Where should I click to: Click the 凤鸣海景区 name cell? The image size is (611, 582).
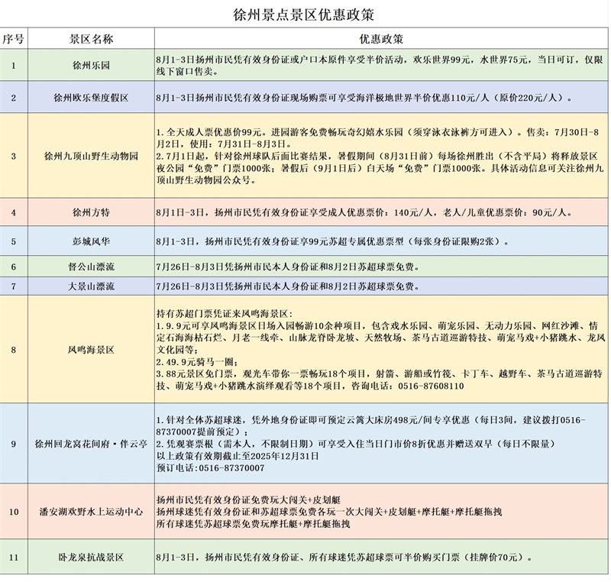tap(91, 349)
